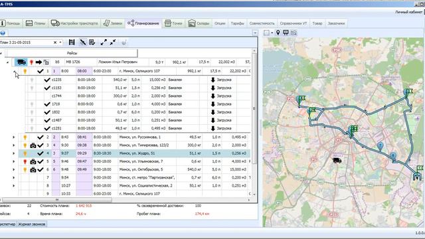The width and height of the screenshot is (425, 239).
Task: Expand stop 6 ул. Октябрьская row
Action: coord(14,170)
